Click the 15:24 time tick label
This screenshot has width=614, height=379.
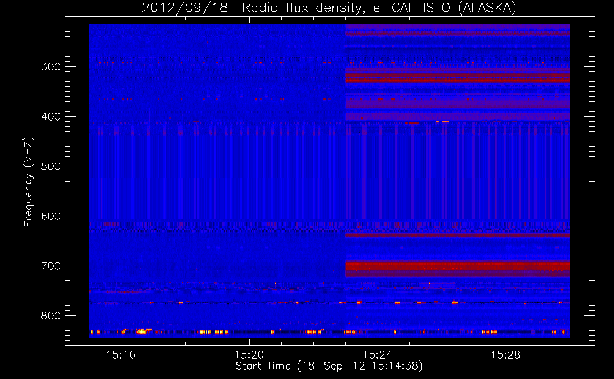click(x=378, y=355)
